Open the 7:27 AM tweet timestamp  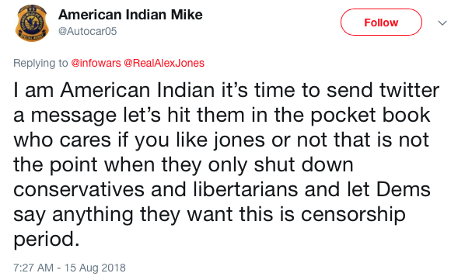(33, 268)
